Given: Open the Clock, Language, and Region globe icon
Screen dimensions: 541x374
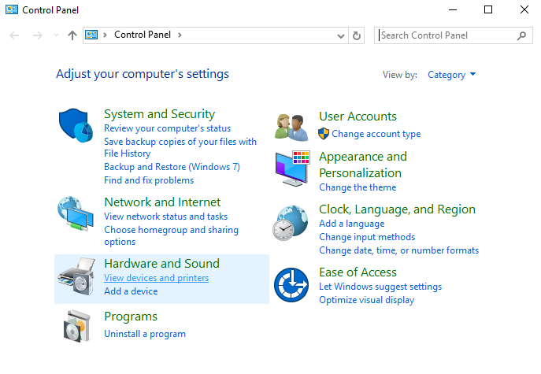Looking at the screenshot, I should click(291, 223).
